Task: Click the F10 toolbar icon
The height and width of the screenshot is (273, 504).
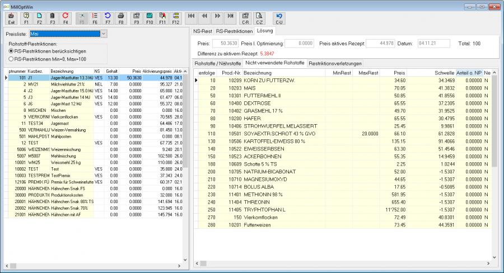Action: point(150,18)
